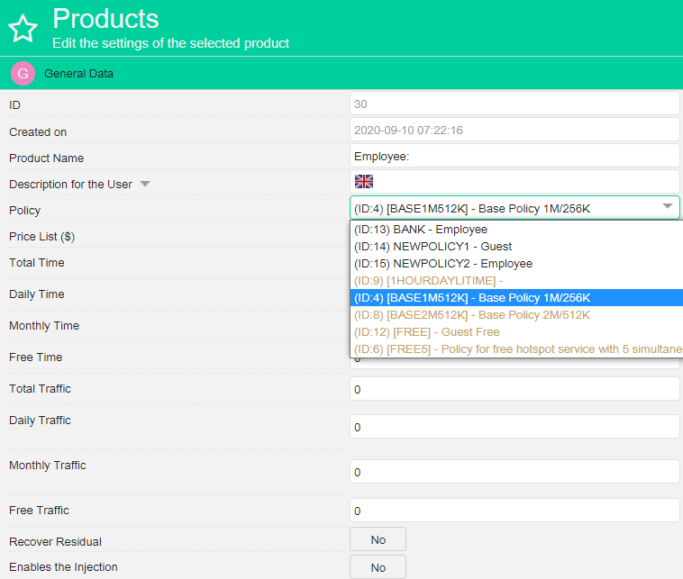
Task: Click the pink G General Data icon
Action: [23, 73]
